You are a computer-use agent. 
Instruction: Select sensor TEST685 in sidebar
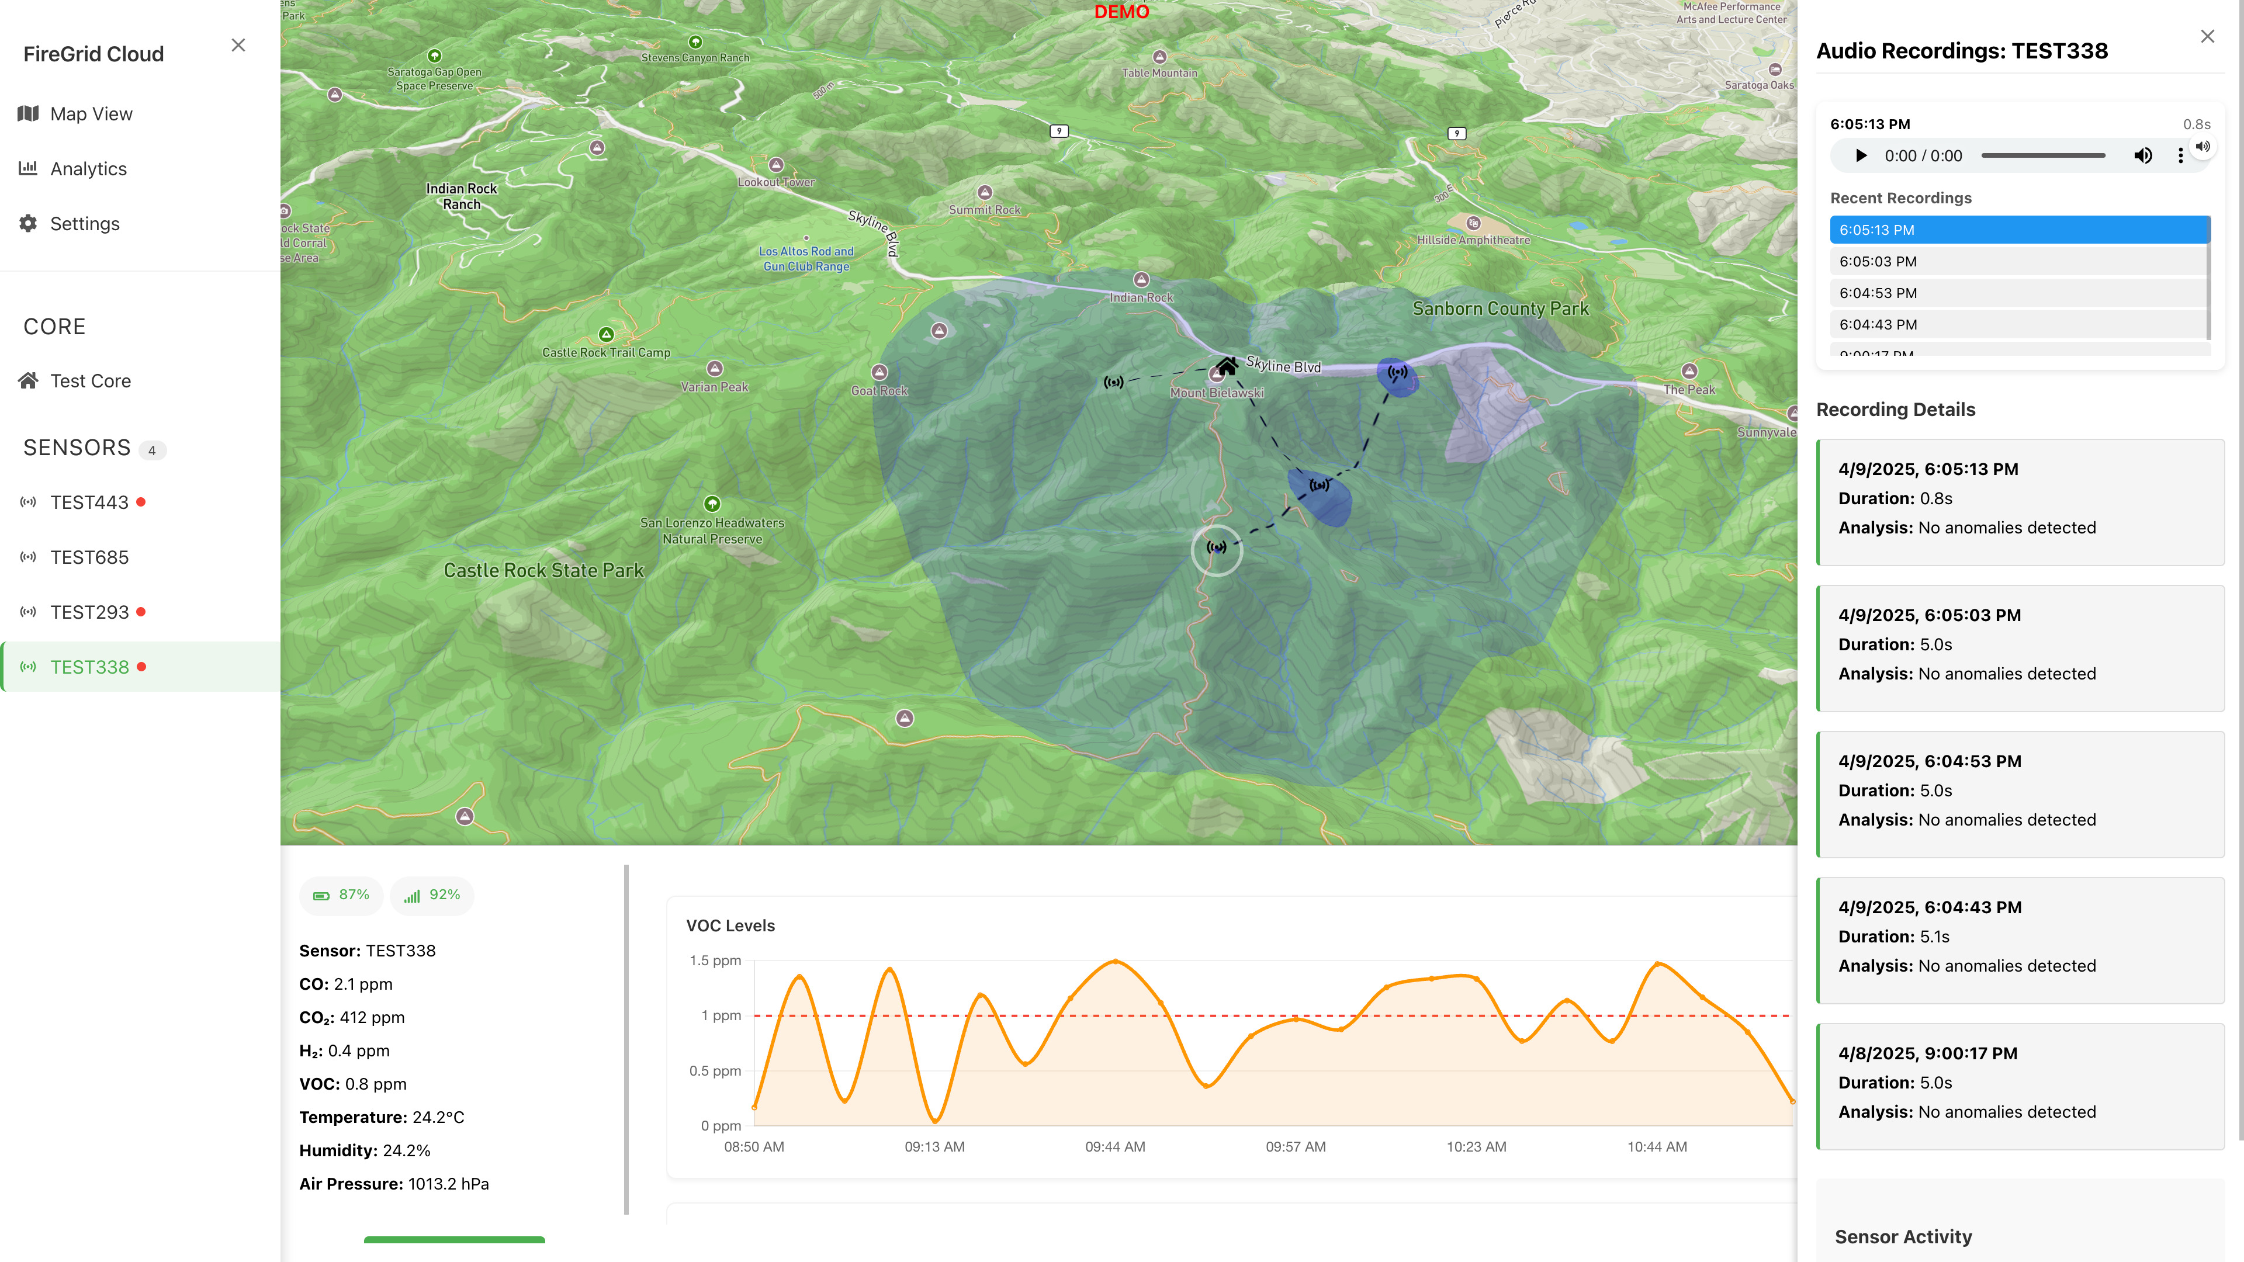(89, 557)
